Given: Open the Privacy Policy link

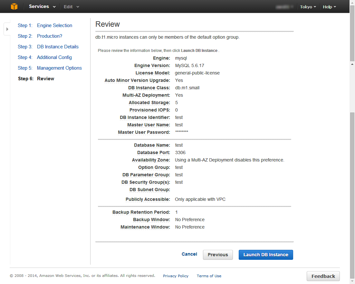Looking at the screenshot, I should pos(176,276).
